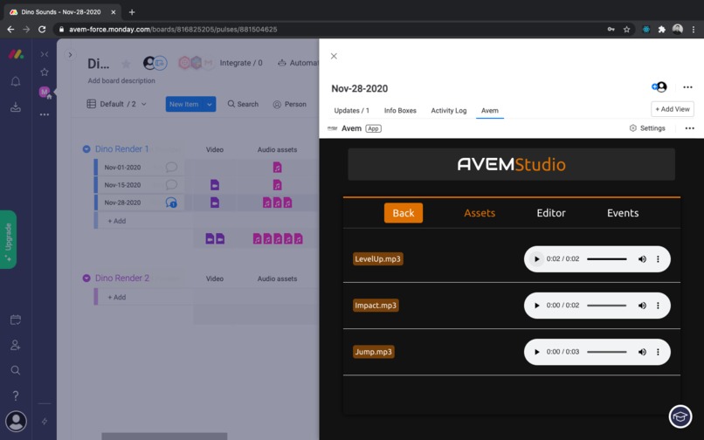Screen dimensions: 704x440
Task: Open Jump.mp3 player more options
Action: pyautogui.click(x=659, y=352)
